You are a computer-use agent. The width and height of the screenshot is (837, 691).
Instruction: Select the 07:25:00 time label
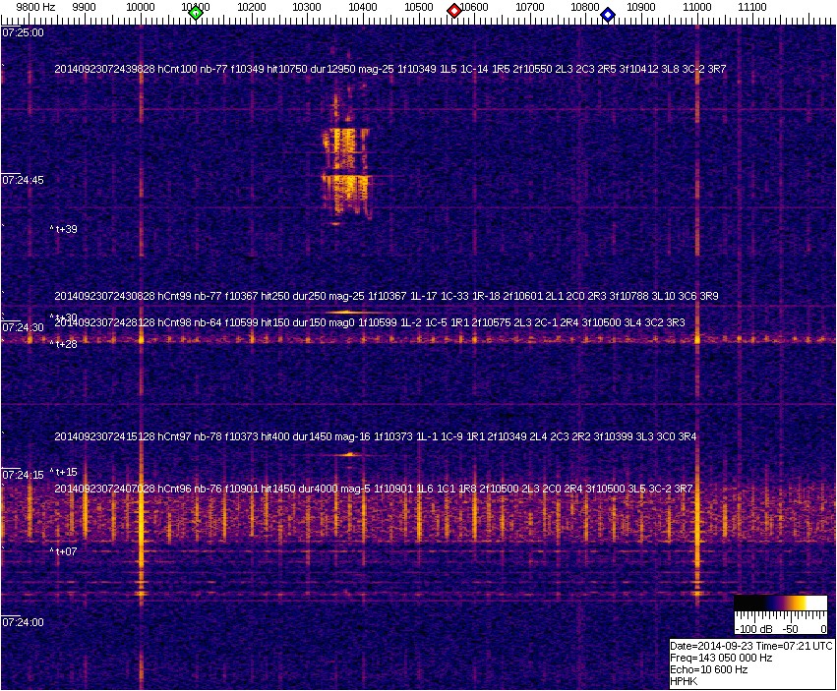(x=23, y=32)
